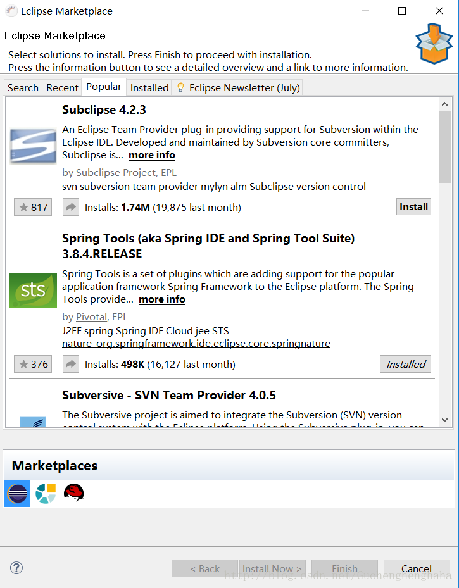Favorite Subclipse using the 817 star button
This screenshot has width=459, height=588.
pos(33,207)
